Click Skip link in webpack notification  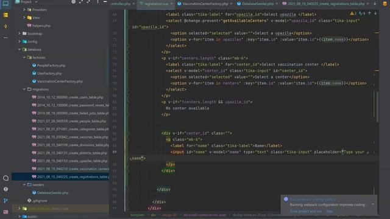click(330, 211)
